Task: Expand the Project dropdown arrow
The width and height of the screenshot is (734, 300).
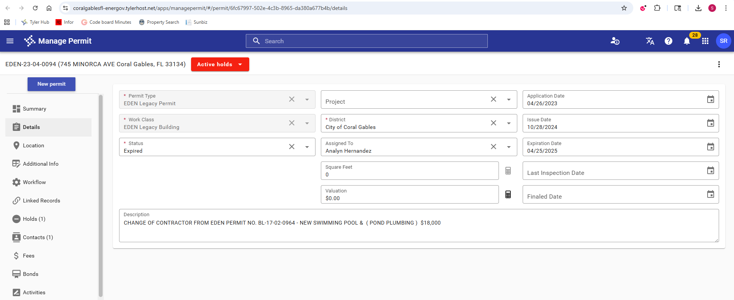Action: click(x=508, y=99)
